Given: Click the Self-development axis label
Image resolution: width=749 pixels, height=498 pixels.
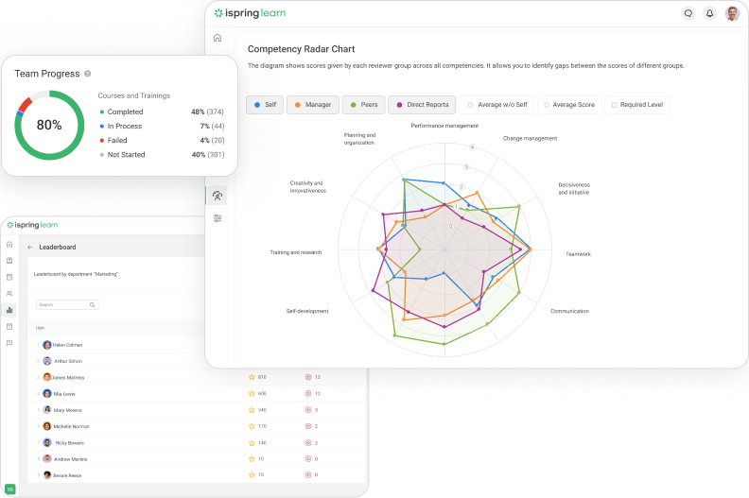Looking at the screenshot, I should [307, 311].
